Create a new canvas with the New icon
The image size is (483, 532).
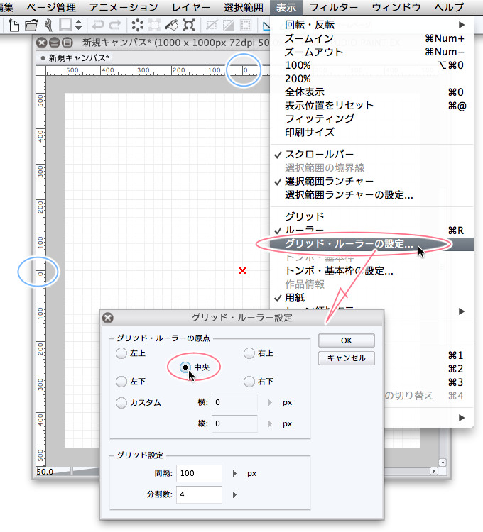tap(13, 25)
